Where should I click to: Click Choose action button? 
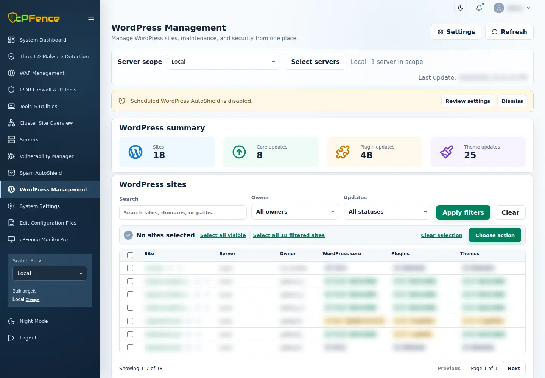click(x=495, y=235)
